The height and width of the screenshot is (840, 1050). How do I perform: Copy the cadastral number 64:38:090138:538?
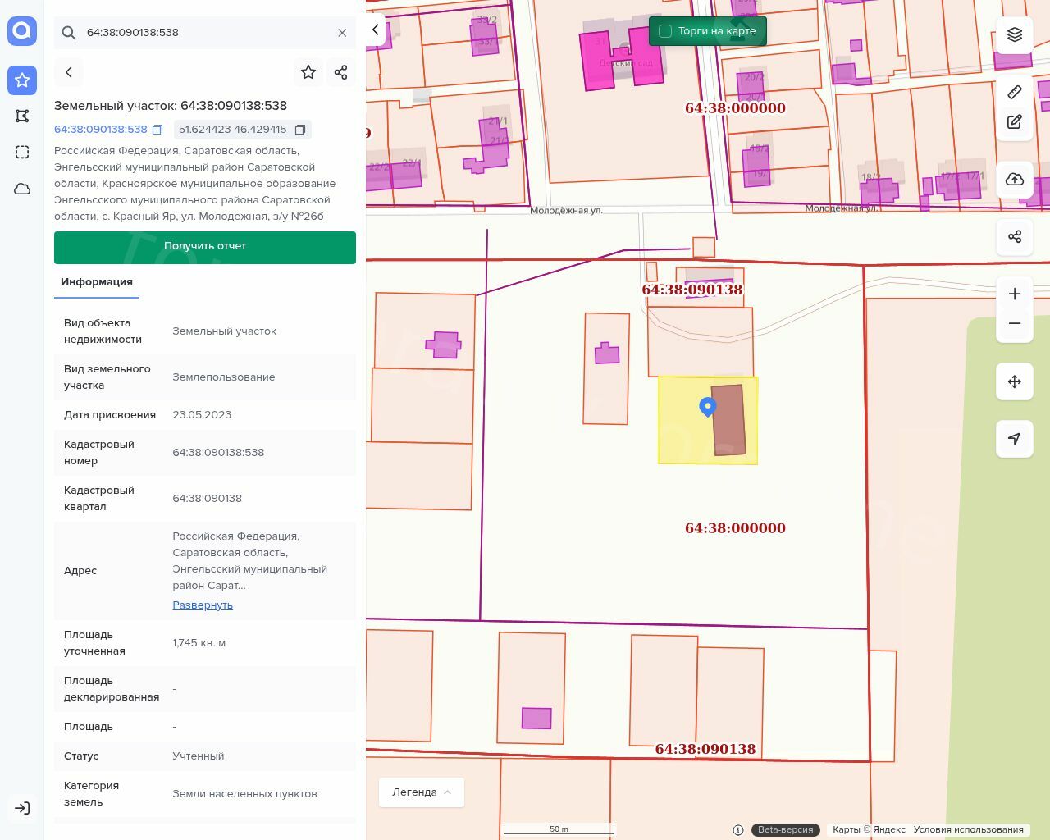click(157, 130)
